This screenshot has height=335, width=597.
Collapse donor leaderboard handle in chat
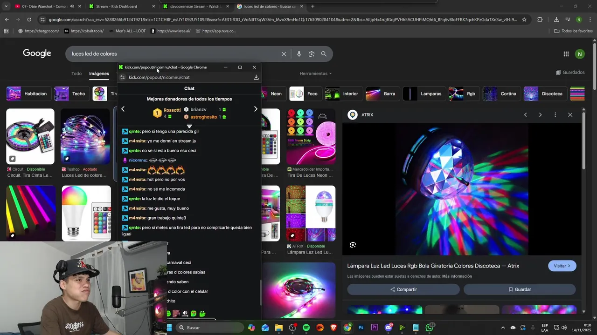coord(189,126)
